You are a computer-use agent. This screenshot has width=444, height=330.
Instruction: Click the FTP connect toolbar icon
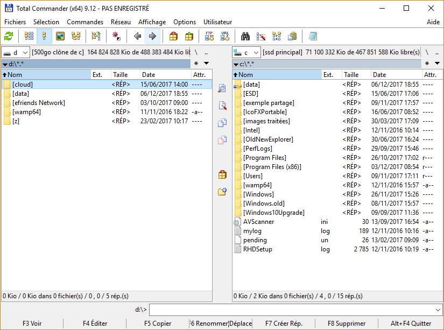[209, 36]
